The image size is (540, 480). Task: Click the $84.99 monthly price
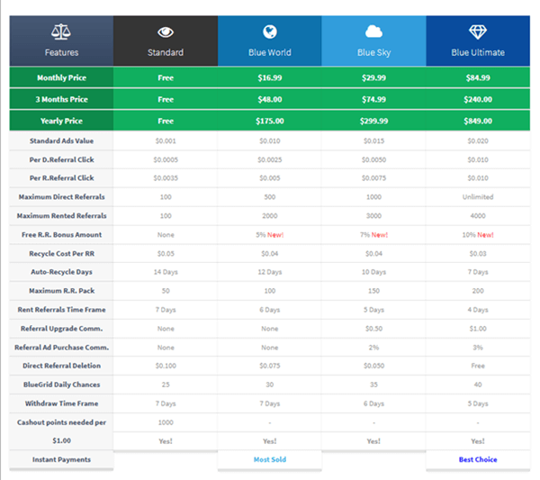pos(478,77)
